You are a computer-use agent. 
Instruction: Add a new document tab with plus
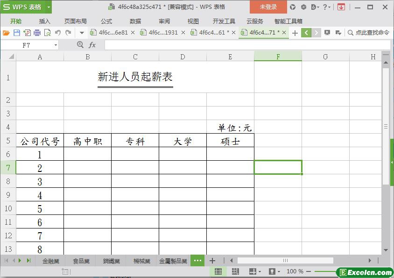click(295, 33)
